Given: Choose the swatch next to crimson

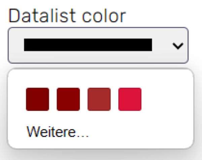Looking at the screenshot, I should pyautogui.click(x=99, y=99).
